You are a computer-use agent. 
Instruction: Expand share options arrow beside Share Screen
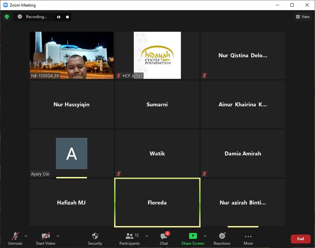point(205,236)
